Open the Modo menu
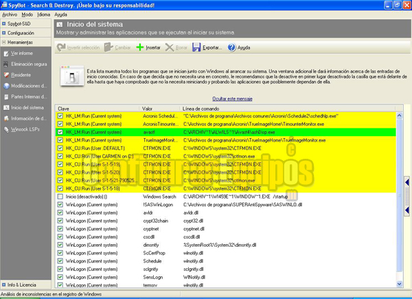The width and height of the screenshot is (412, 299). pyautogui.click(x=27, y=14)
